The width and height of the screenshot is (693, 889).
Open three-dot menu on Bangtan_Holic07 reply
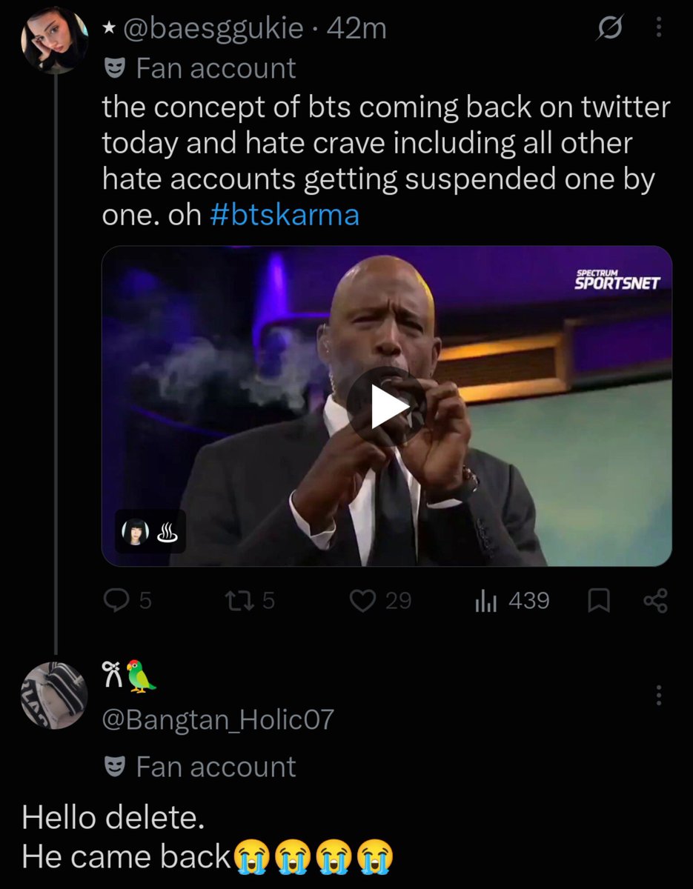pyautogui.click(x=659, y=695)
